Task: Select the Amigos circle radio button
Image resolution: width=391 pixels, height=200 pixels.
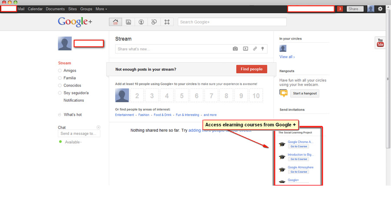Action: tap(60, 71)
